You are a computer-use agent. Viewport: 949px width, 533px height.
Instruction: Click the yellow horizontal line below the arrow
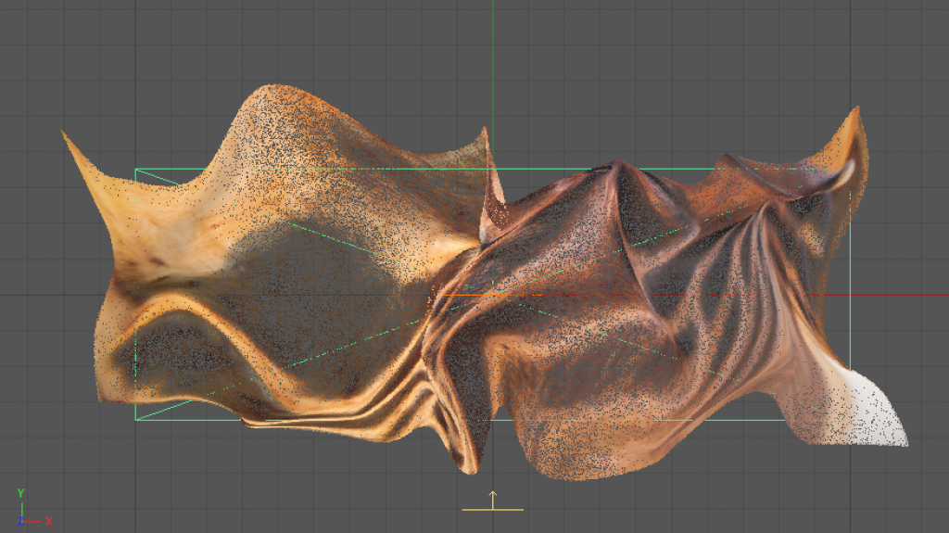[493, 510]
